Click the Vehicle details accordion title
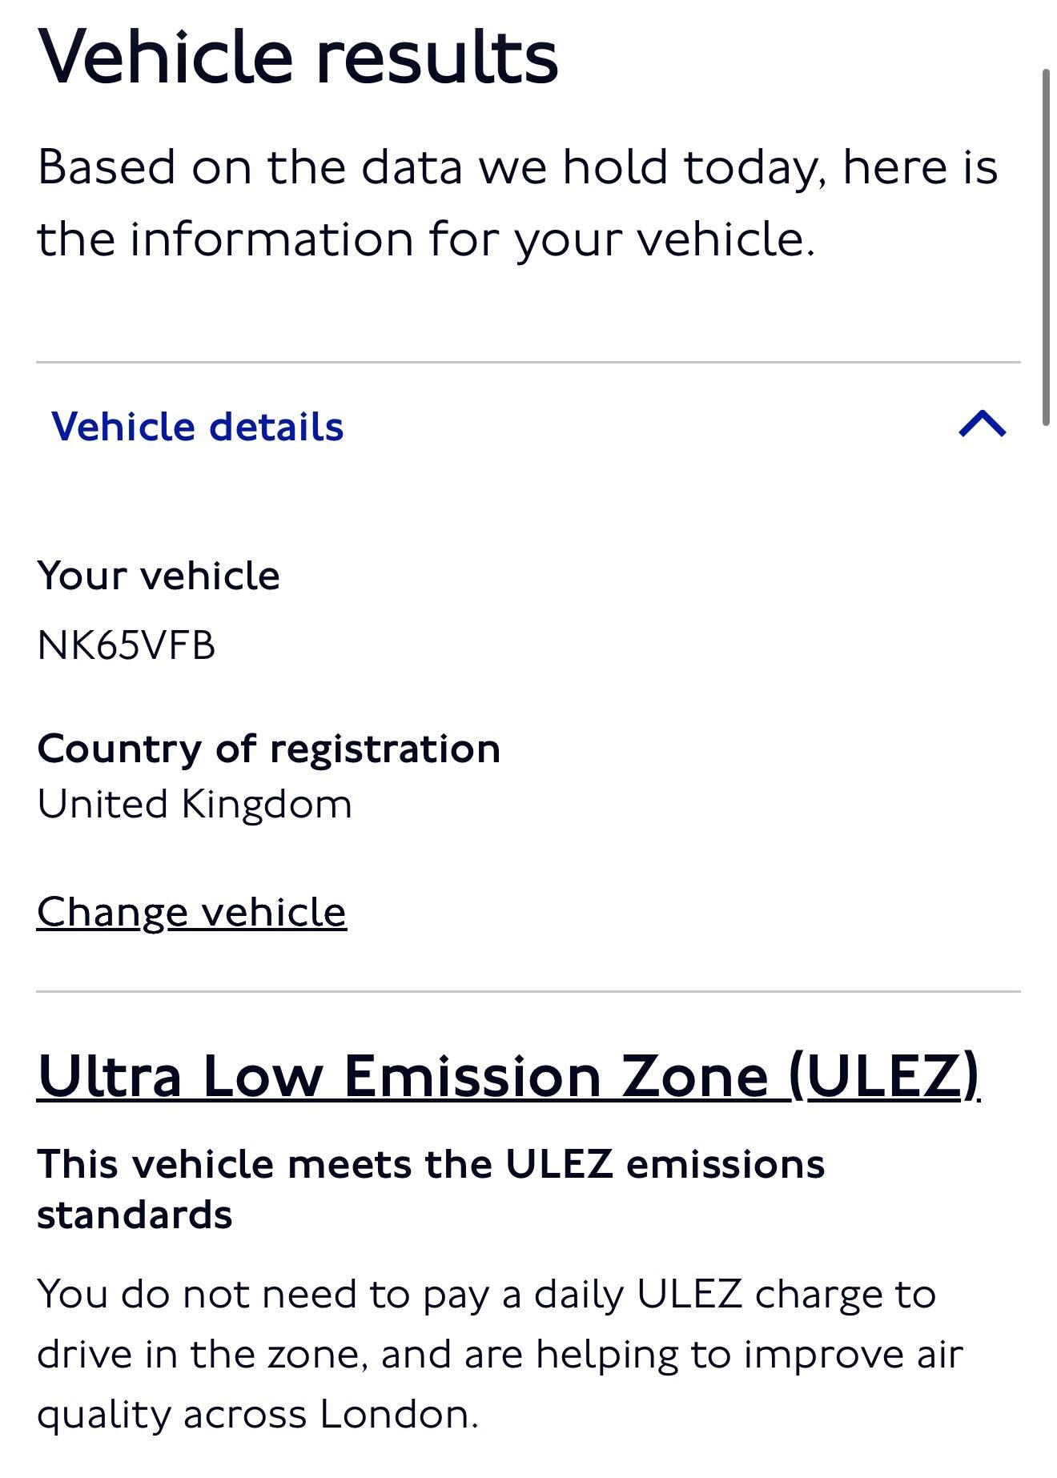This screenshot has height=1478, width=1057. (x=197, y=426)
